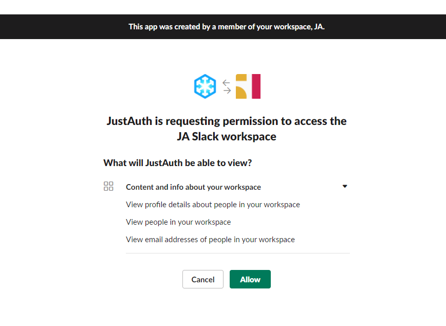Image resolution: width=446 pixels, height=326 pixels.
Task: Collapse the workspace content section using the arrow
Action: coord(345,186)
